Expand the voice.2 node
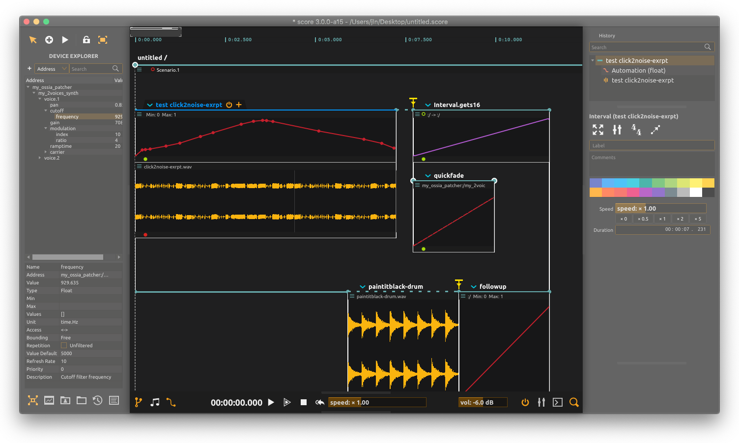The width and height of the screenshot is (739, 443). tap(40, 158)
